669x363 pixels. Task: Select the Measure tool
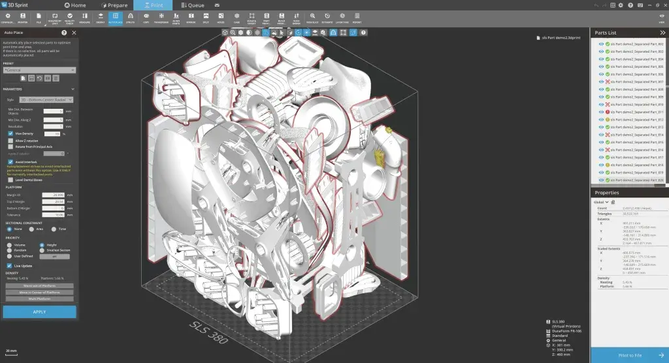tap(84, 18)
